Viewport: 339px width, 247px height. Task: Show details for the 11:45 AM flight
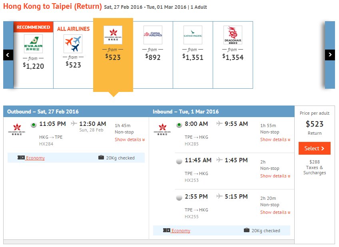275,176
